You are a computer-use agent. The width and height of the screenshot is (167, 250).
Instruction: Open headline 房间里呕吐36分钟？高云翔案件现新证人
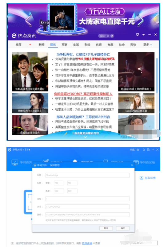pos(83,94)
